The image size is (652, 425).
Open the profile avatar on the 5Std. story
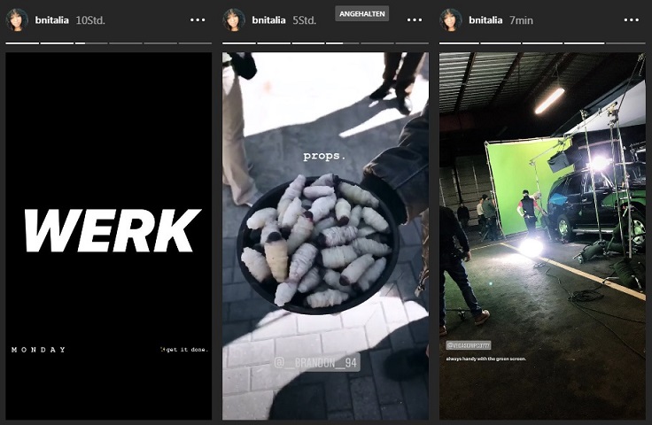coord(234,20)
